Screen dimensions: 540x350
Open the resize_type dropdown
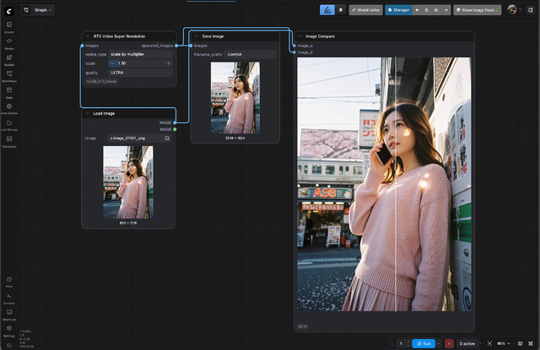pyautogui.click(x=139, y=54)
